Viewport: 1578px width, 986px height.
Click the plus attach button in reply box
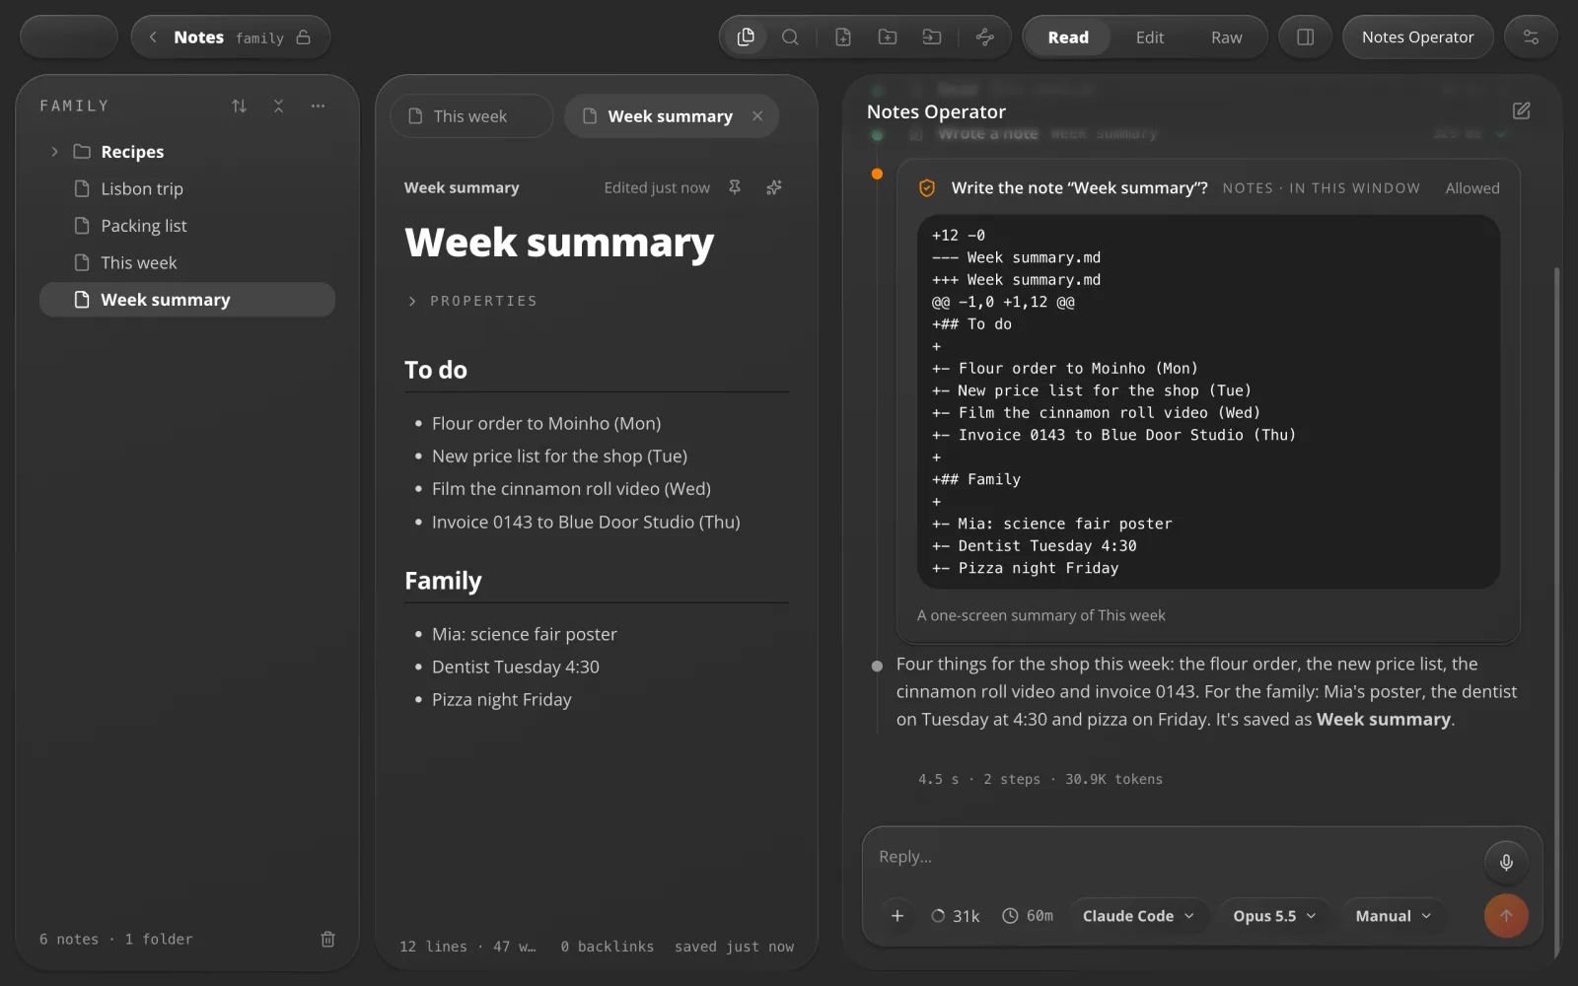pos(897,916)
